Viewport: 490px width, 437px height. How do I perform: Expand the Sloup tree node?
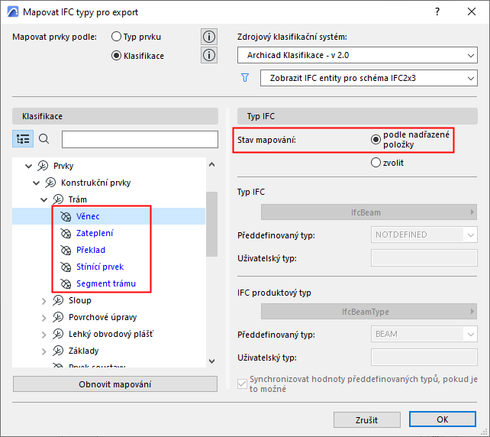[44, 301]
